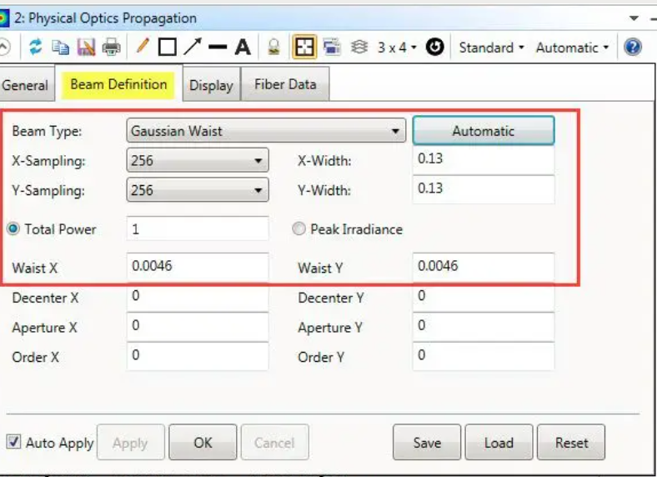Click the copy window icon
Screen dimensions: 657x477
click(60, 48)
